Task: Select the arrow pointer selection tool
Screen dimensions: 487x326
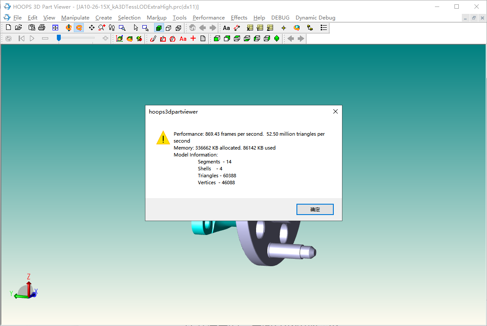Action: 136,28
